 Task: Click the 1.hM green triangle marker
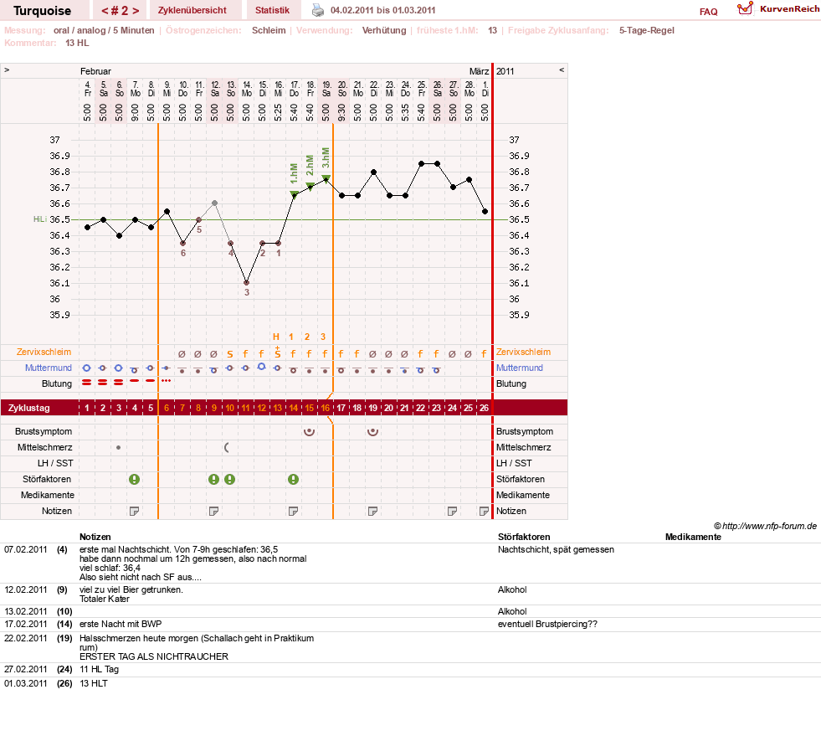295,195
